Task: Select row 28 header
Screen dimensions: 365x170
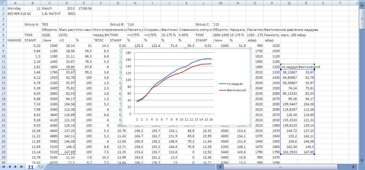Action: coord(3,152)
